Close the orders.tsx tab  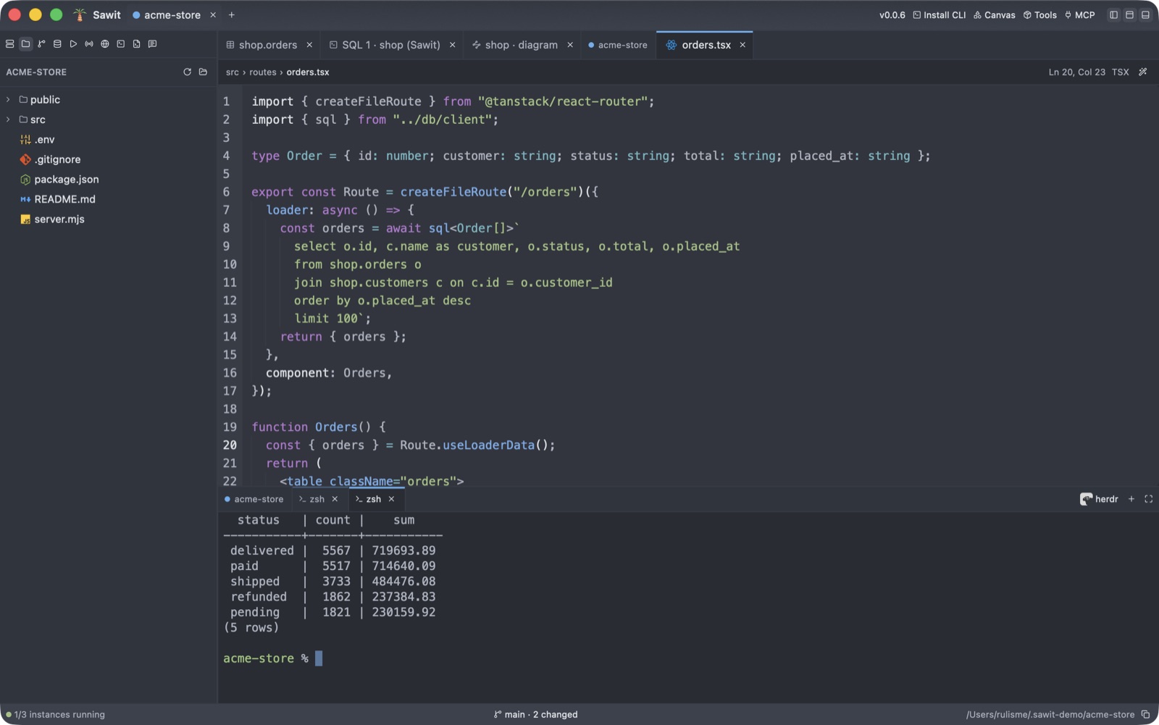tap(742, 45)
